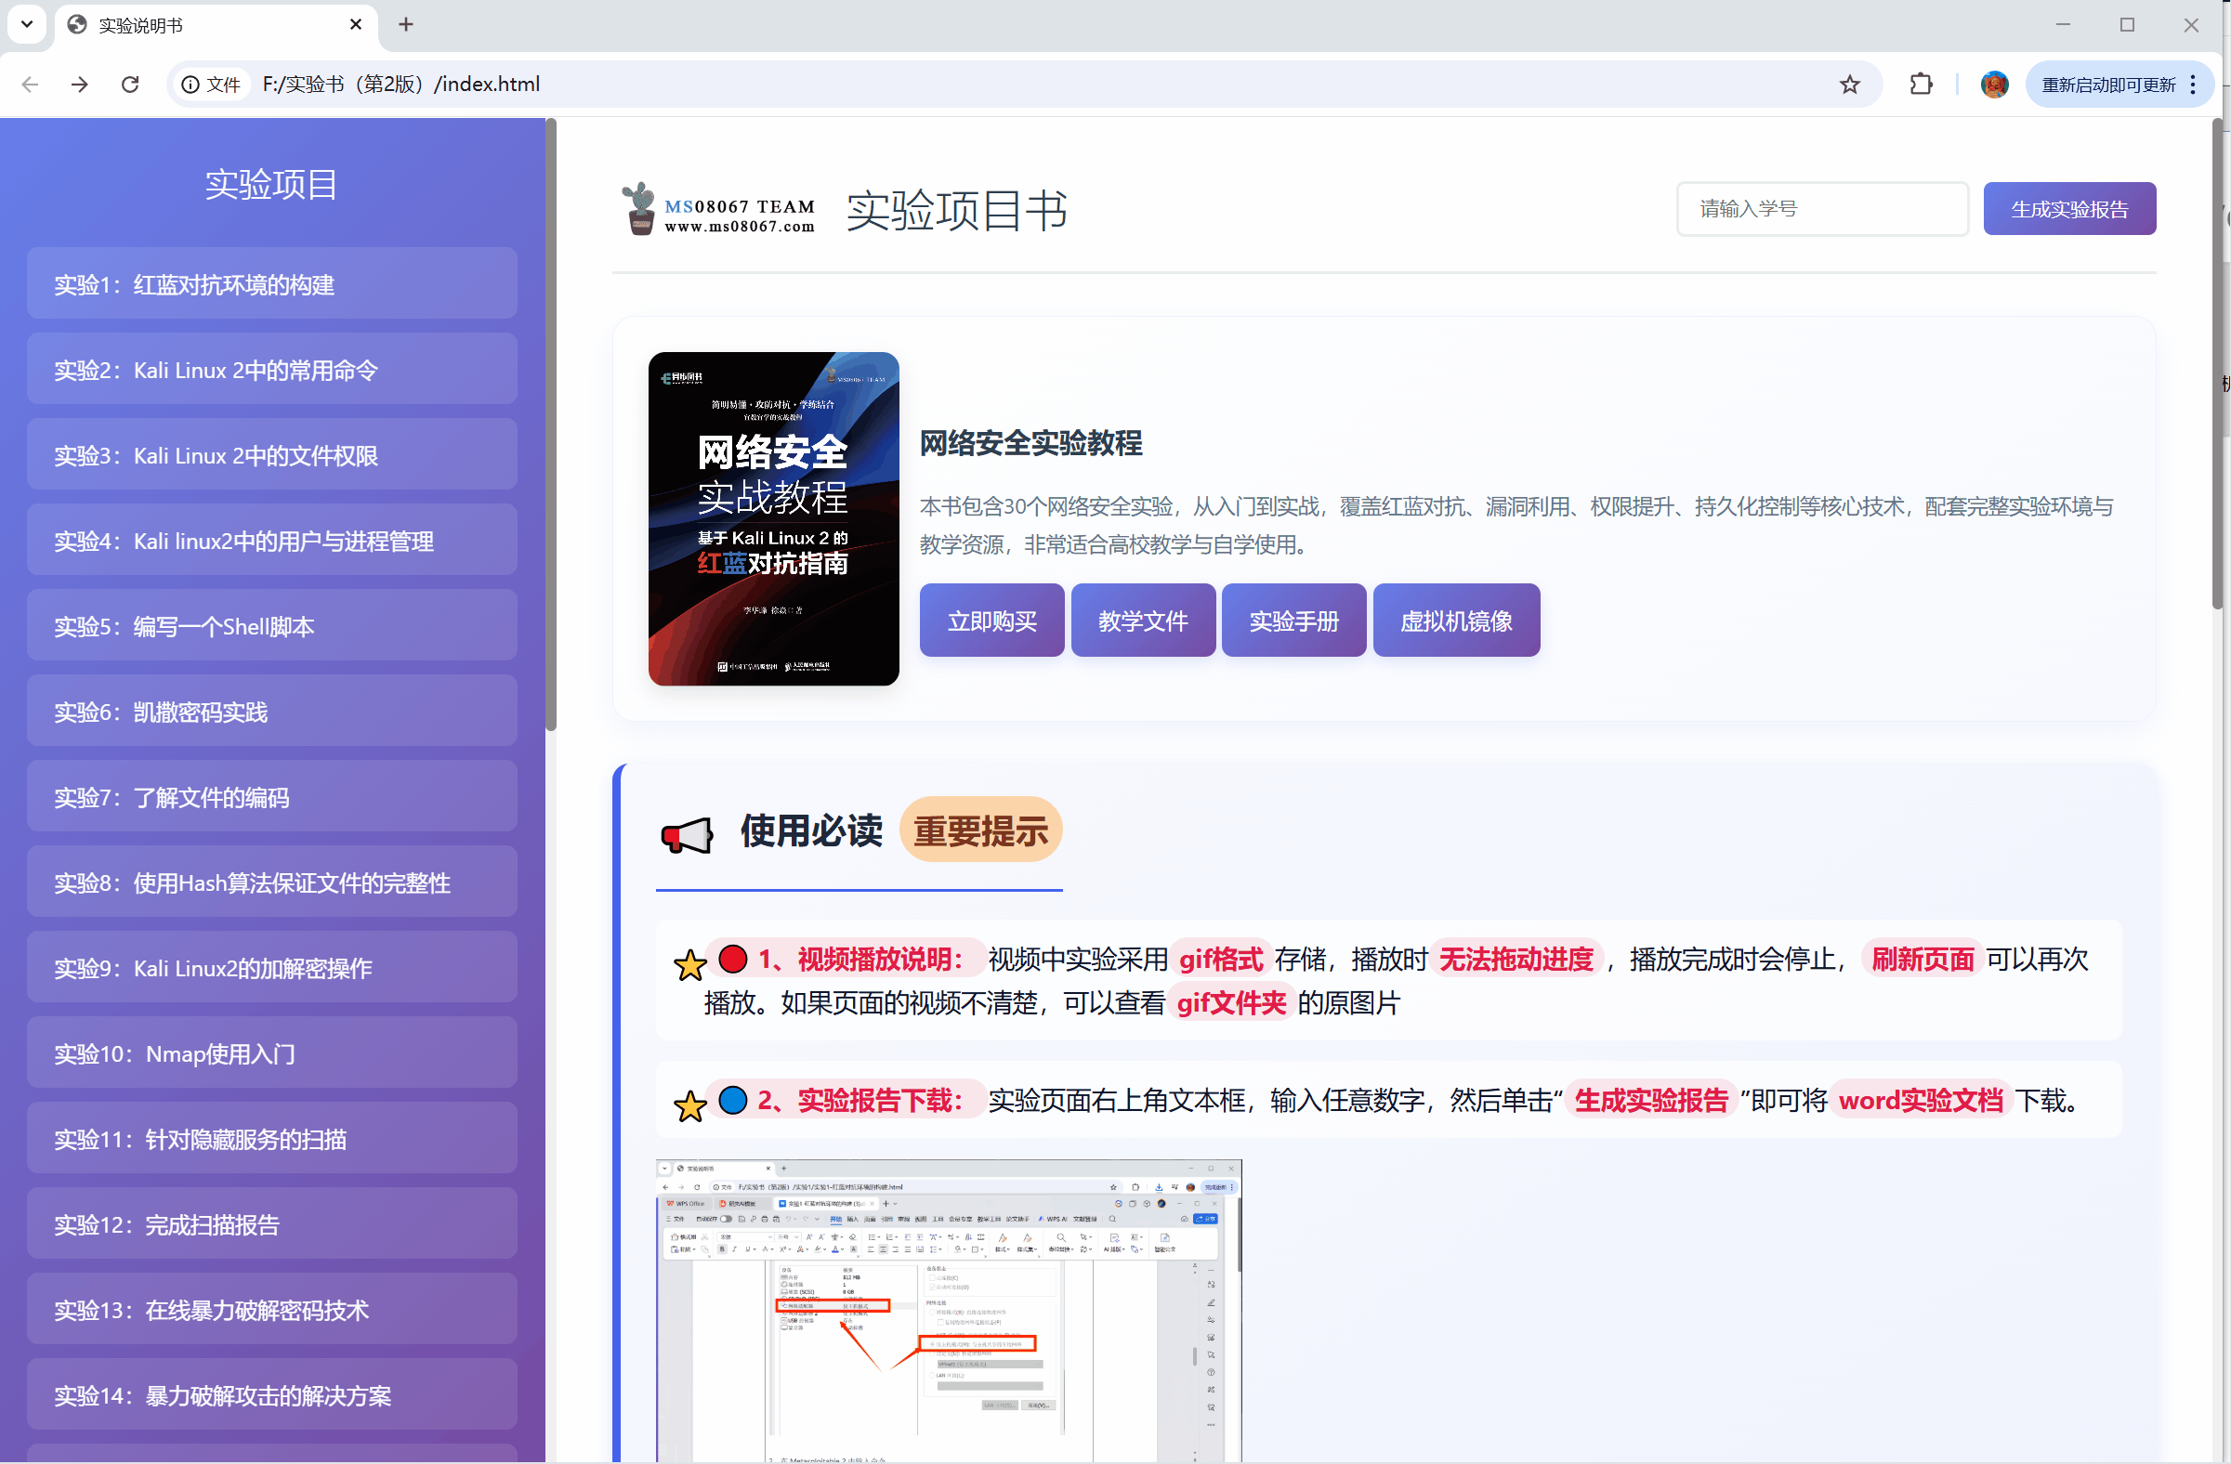The height and width of the screenshot is (1464, 2231).
Task: Click the file info icon in address bar
Action: (x=190, y=85)
